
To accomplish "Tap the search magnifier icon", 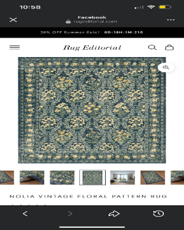I will 152,48.
